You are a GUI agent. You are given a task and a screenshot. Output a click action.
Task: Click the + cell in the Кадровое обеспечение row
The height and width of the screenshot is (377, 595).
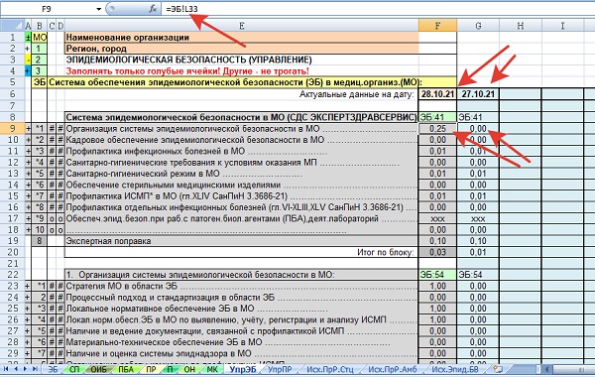[28, 140]
